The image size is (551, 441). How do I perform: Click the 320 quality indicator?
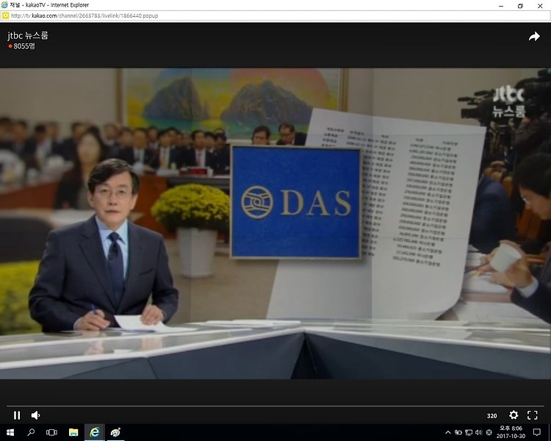click(x=491, y=416)
